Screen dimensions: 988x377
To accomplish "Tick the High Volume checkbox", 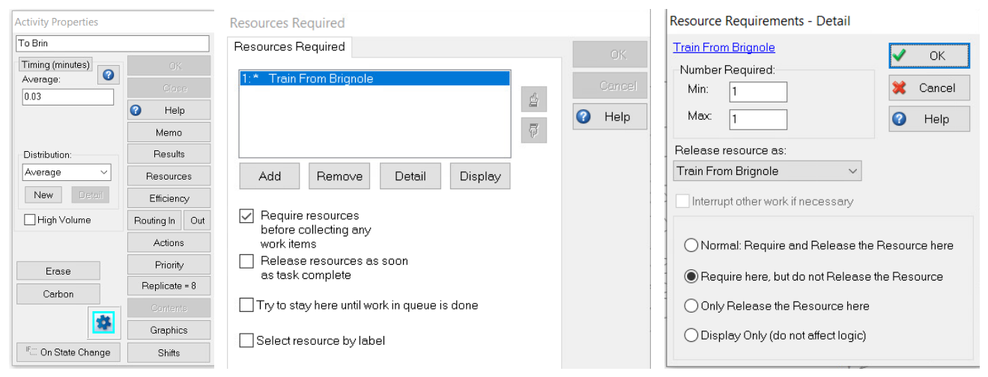I will [30, 220].
